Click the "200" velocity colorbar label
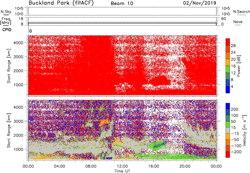This screenshot has width=250, height=173. coord(235,109)
